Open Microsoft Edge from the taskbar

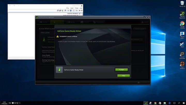[x=169, y=103]
